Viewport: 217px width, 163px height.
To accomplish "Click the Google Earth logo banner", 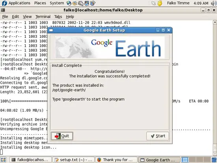I will point(110,47).
